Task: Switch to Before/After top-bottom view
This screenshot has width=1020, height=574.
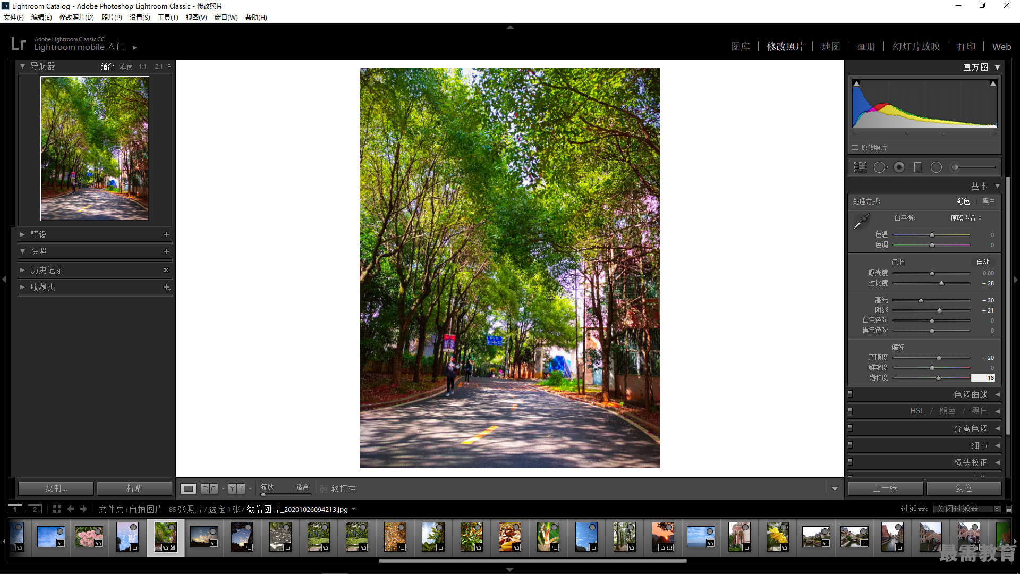Action: 237,488
